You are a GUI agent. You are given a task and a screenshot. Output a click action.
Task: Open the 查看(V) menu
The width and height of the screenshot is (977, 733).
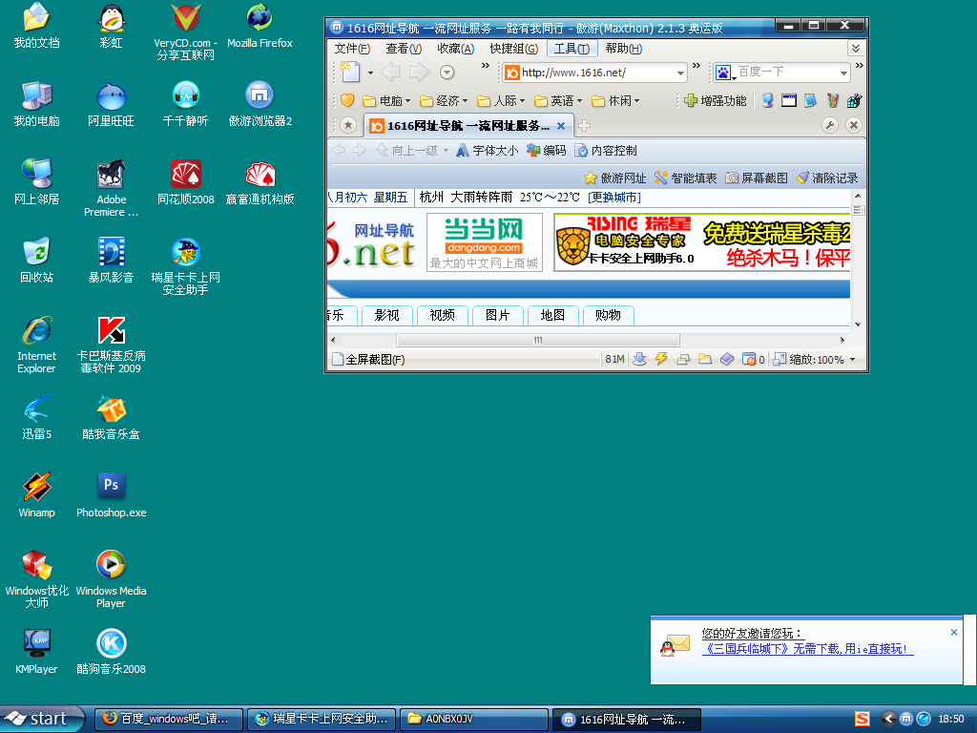(x=404, y=48)
